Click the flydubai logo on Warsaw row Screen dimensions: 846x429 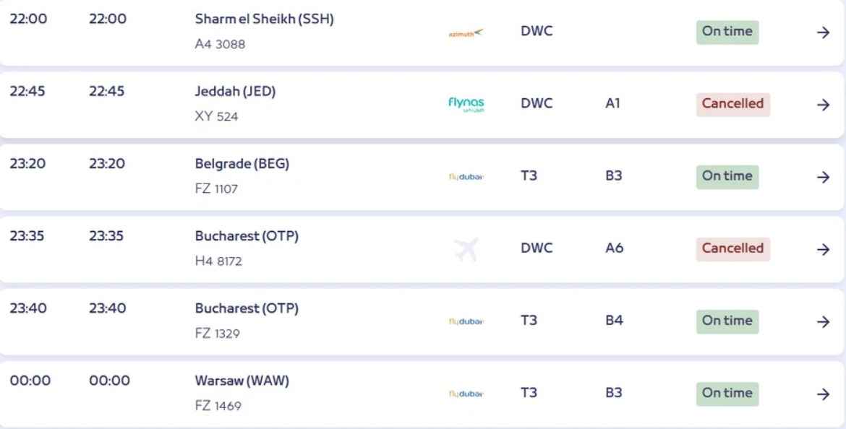[x=466, y=394]
